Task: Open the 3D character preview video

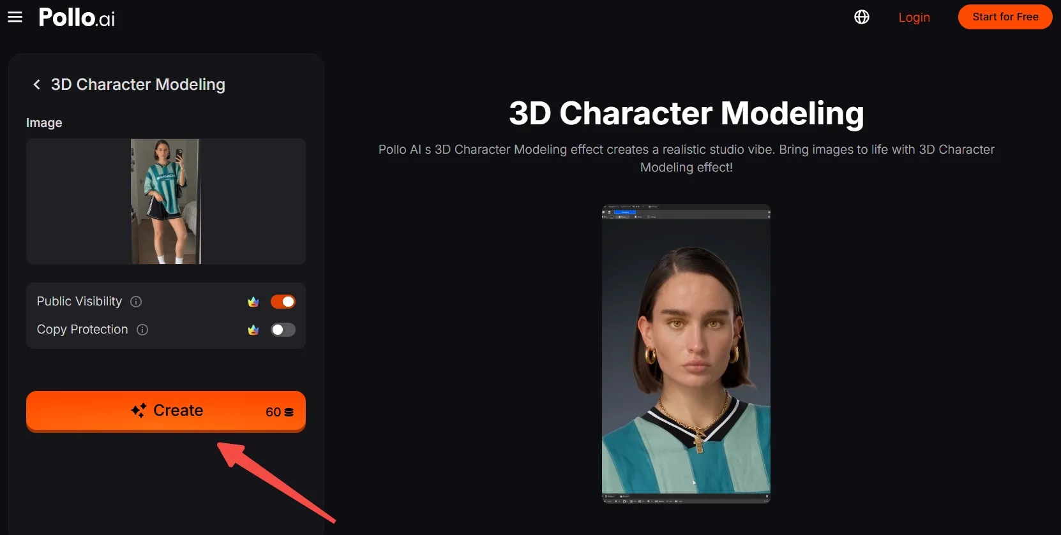Action: 686,354
